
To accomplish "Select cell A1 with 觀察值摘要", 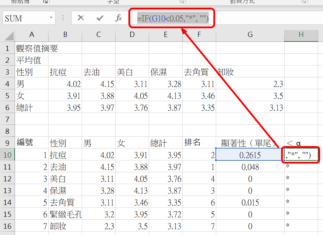I will click(x=31, y=48).
